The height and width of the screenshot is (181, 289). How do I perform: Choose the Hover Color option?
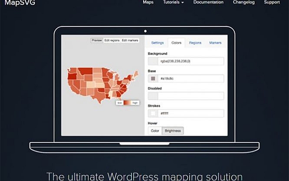click(x=155, y=131)
